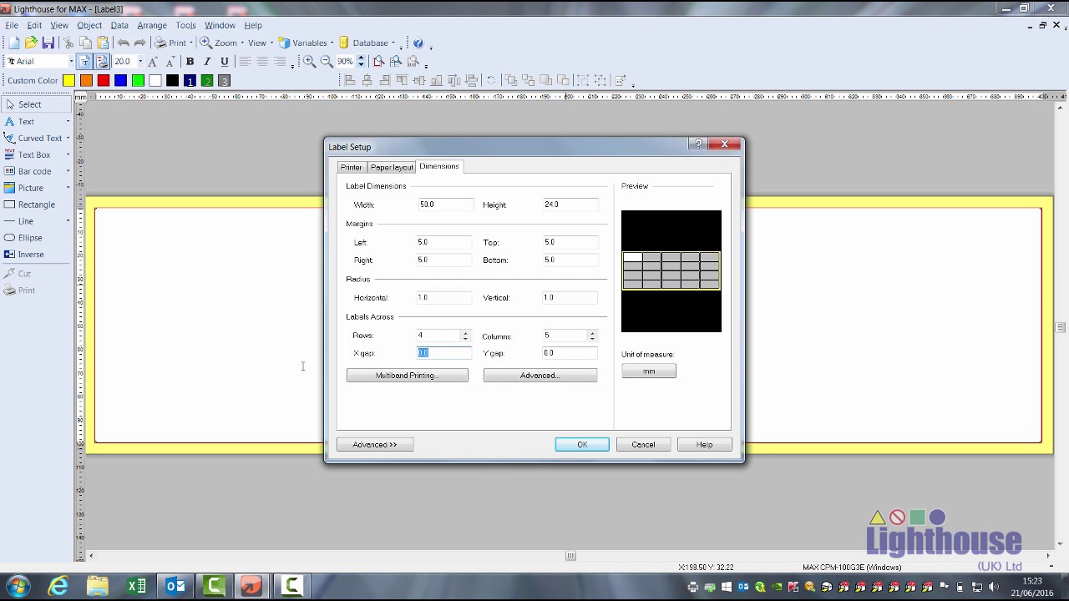Toggle Italic formatting

(207, 62)
